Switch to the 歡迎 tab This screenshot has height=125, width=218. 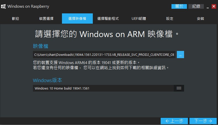[15, 19]
